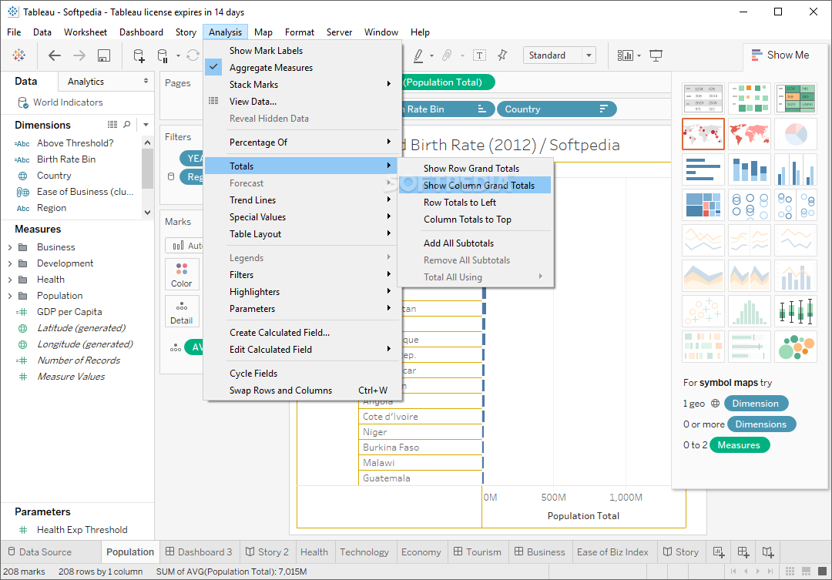Click view data grid icon beside Dimensions
Screen dimensions: 832x580
coord(112,125)
